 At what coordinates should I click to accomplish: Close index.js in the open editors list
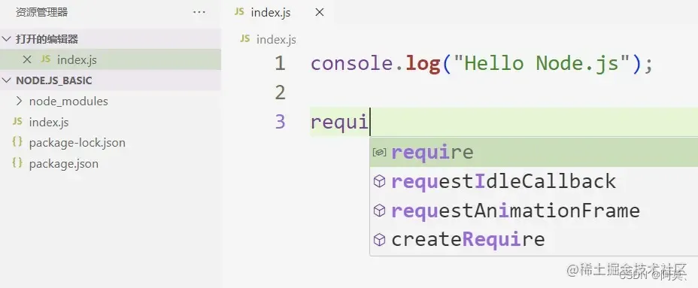point(27,59)
